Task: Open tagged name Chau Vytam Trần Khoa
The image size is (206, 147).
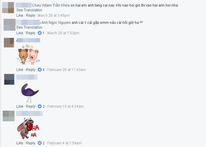Action: [51, 5]
